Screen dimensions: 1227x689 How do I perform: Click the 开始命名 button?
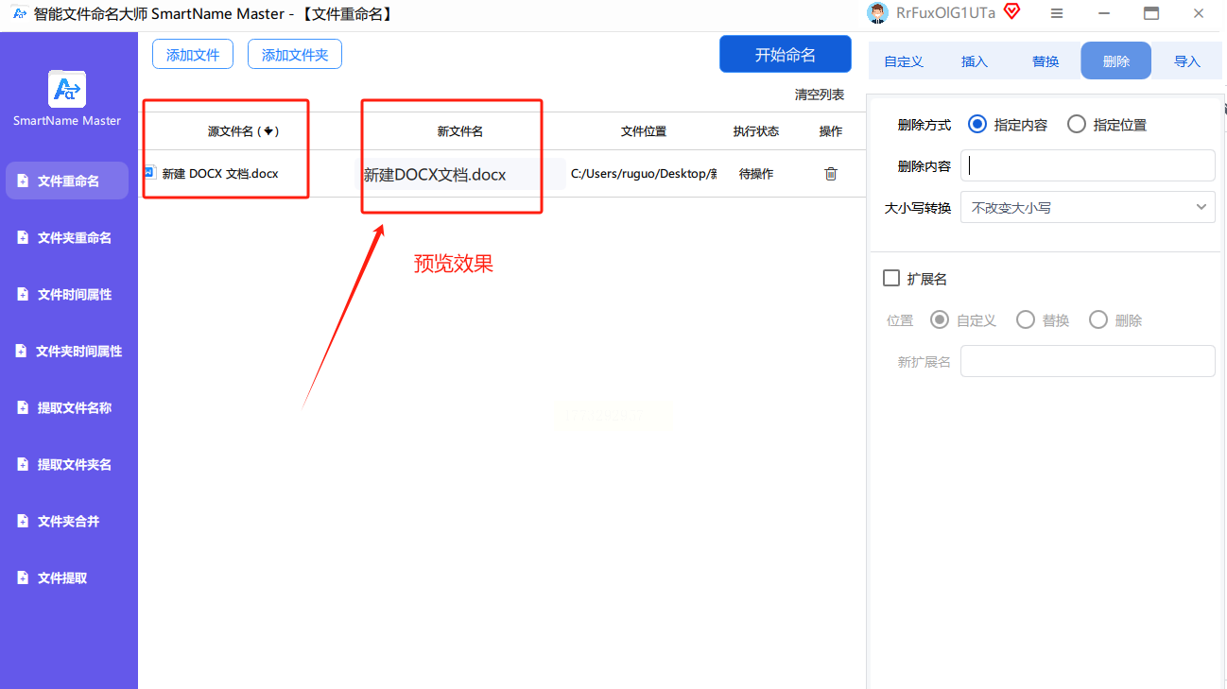tap(786, 55)
